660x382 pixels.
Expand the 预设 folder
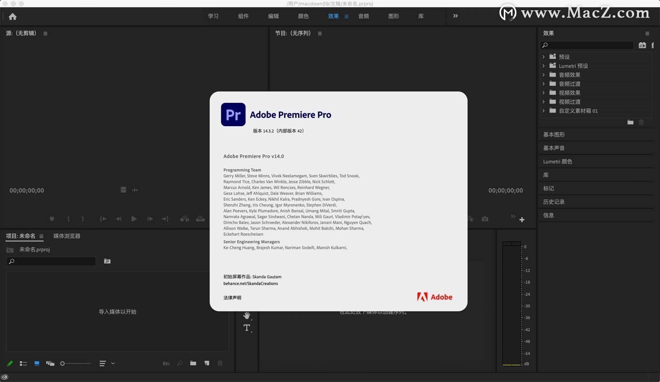(x=544, y=57)
